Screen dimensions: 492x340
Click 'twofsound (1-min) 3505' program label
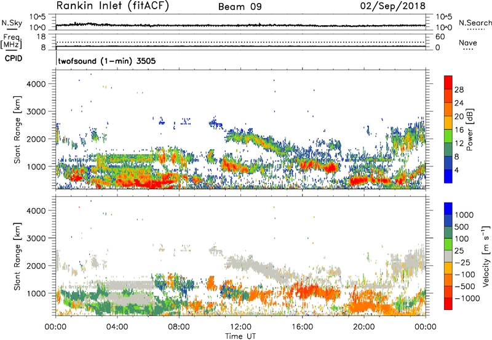pos(106,61)
